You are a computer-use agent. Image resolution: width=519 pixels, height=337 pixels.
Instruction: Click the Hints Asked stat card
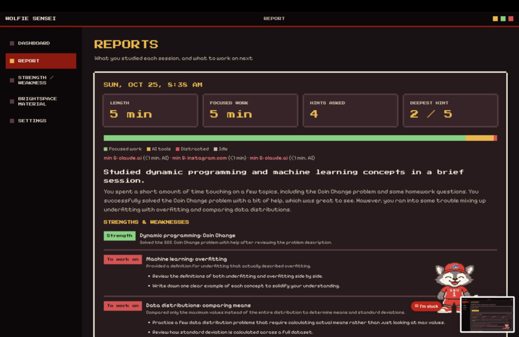pos(350,111)
